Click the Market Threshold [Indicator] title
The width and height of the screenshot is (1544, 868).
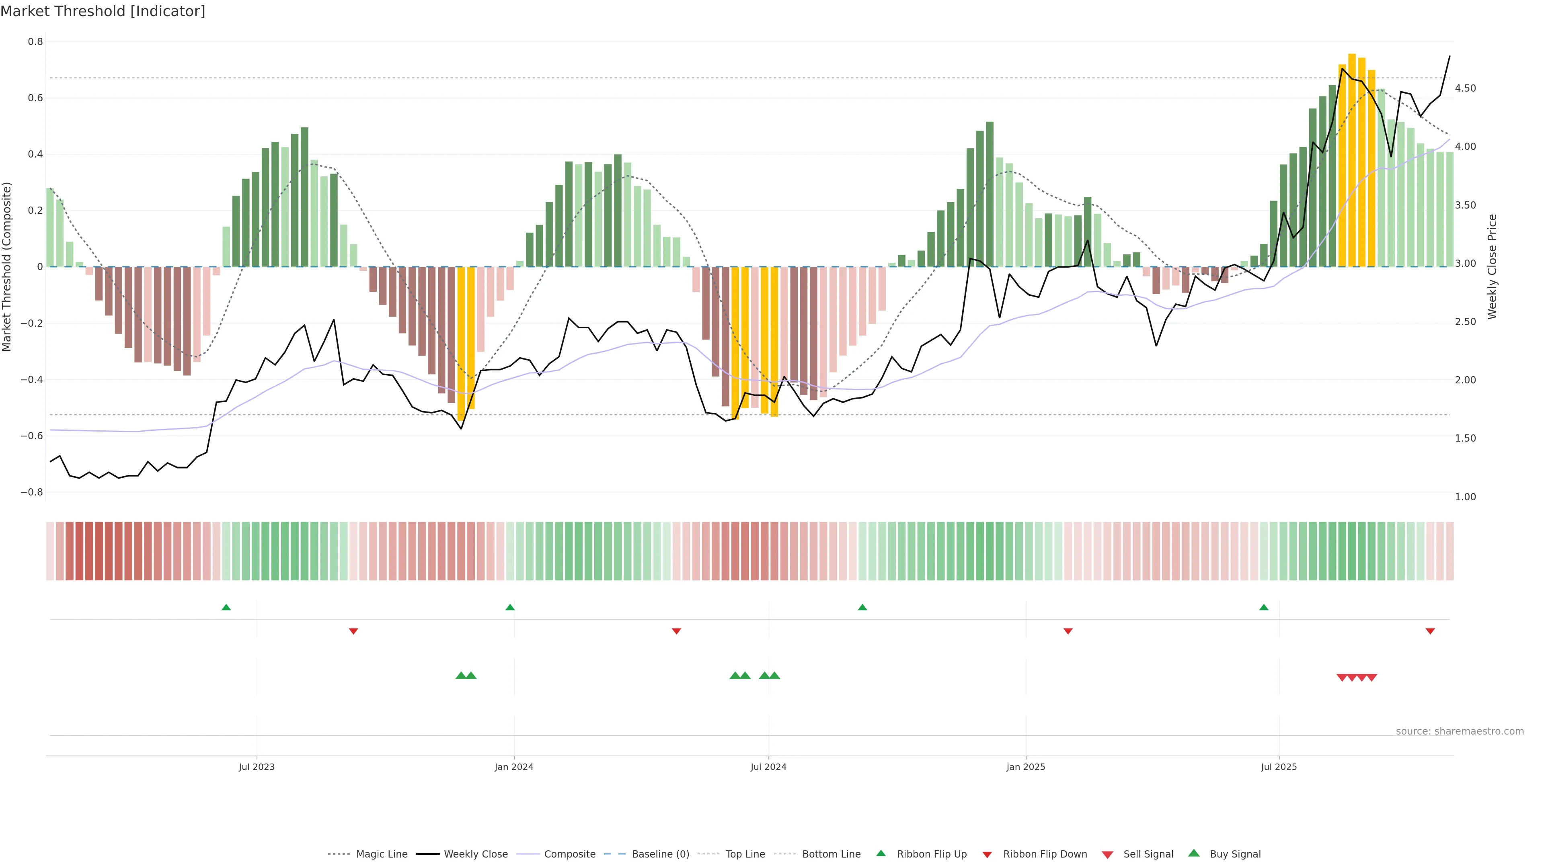(x=103, y=11)
